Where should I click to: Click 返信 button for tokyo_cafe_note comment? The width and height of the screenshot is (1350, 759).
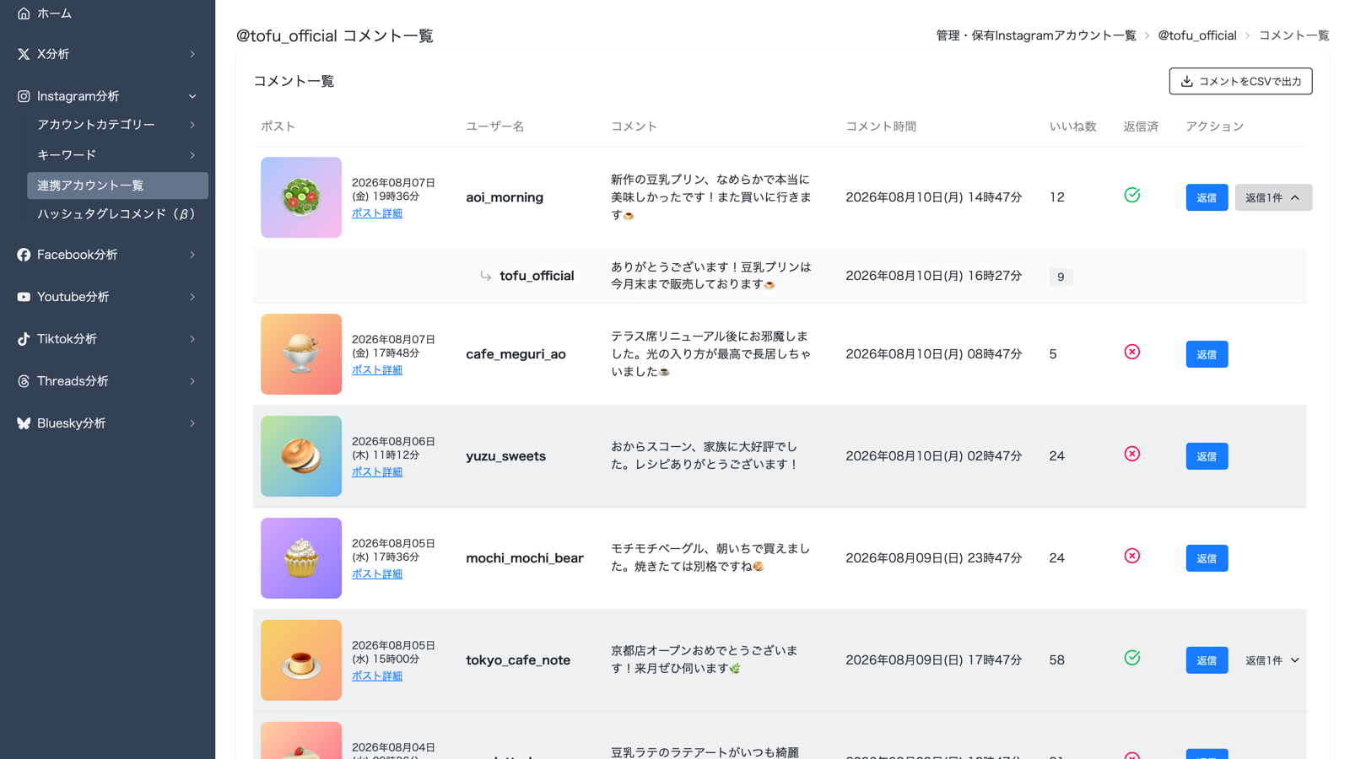pos(1207,660)
